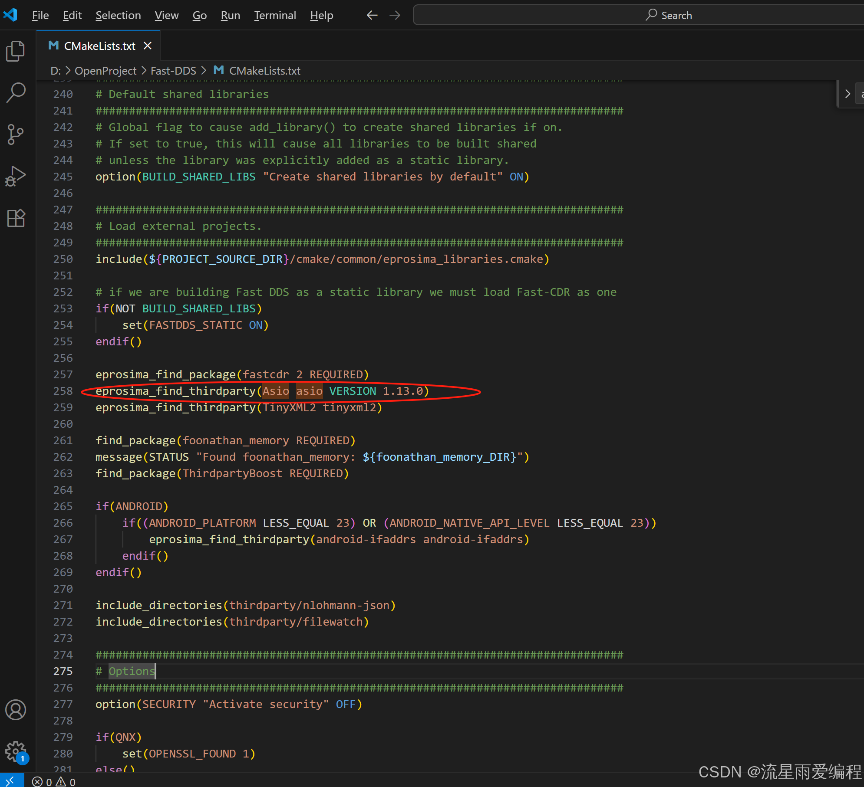Go back with the left arrow

pos(372,16)
